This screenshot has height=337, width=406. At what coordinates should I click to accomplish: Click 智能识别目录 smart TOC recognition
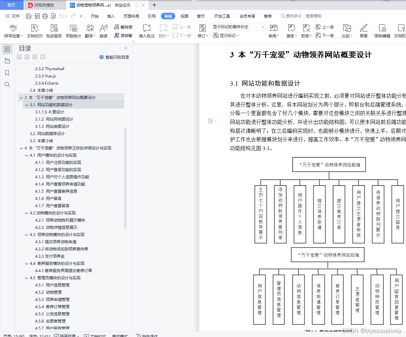click(x=114, y=57)
